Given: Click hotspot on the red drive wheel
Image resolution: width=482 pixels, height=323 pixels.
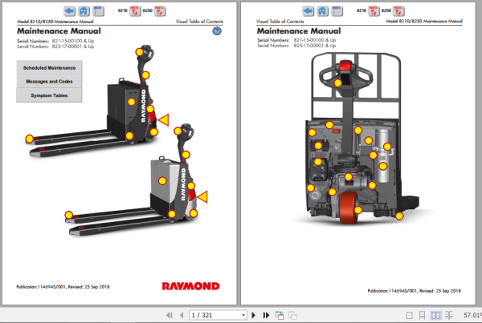Looking at the screenshot, I should click(358, 210).
